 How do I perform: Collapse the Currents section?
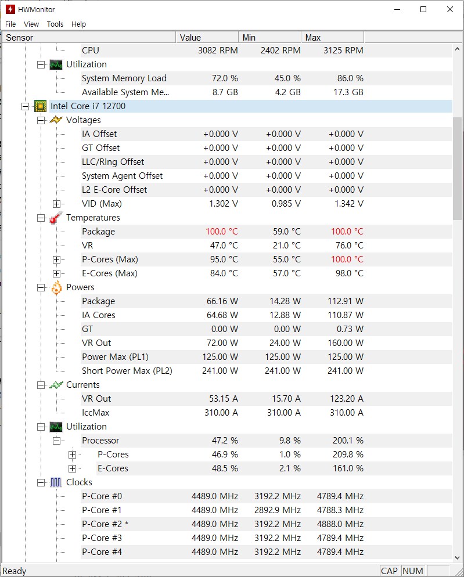pos(41,385)
